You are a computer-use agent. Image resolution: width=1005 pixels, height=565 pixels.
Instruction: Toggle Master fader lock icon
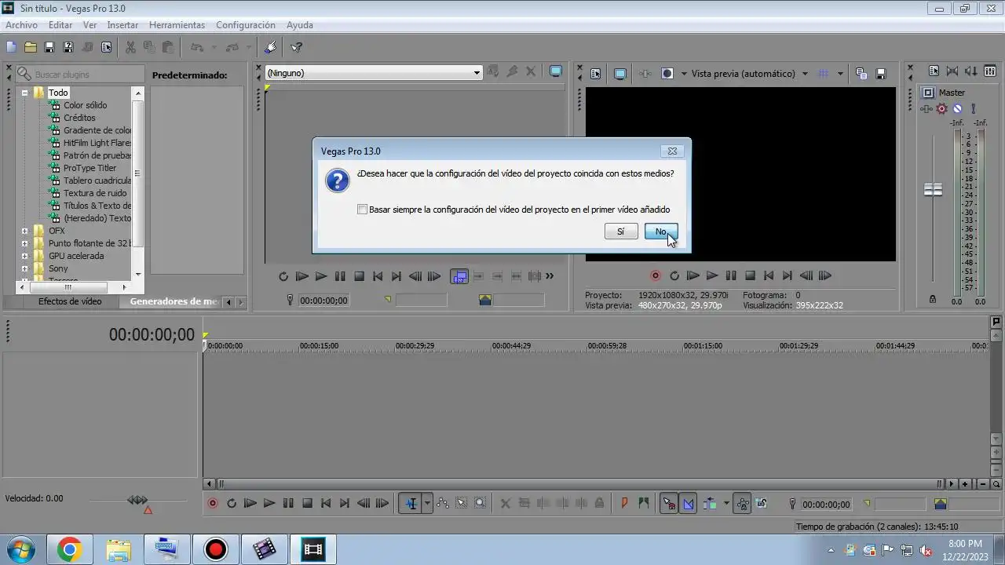[x=933, y=299]
